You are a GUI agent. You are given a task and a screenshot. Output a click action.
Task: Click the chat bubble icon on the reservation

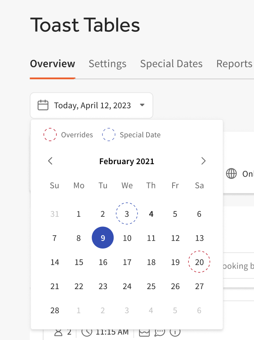tap(160, 332)
